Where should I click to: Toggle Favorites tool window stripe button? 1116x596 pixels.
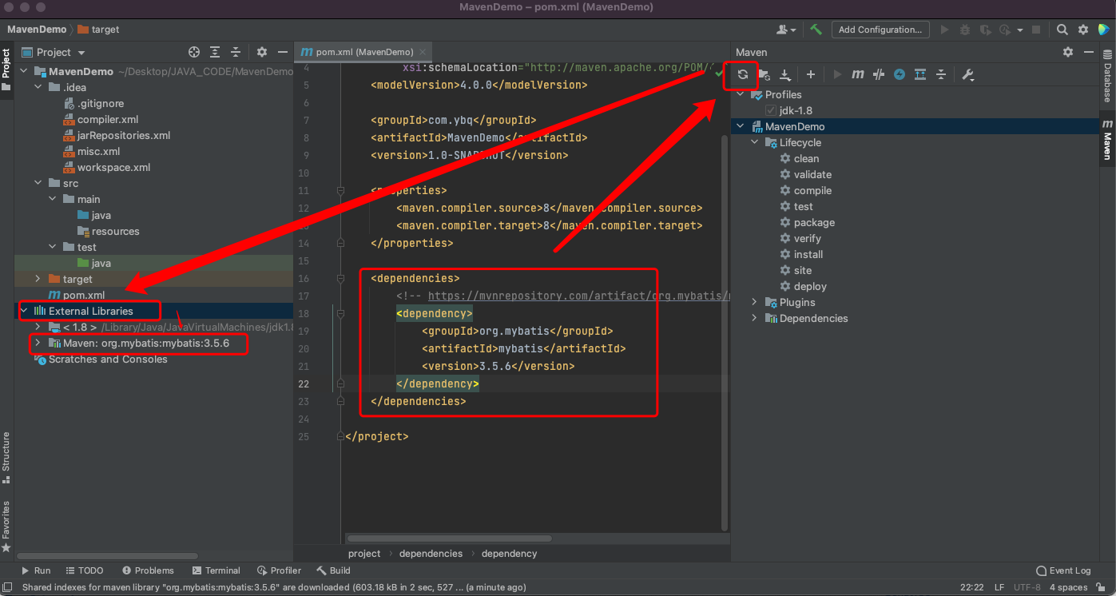coord(6,526)
